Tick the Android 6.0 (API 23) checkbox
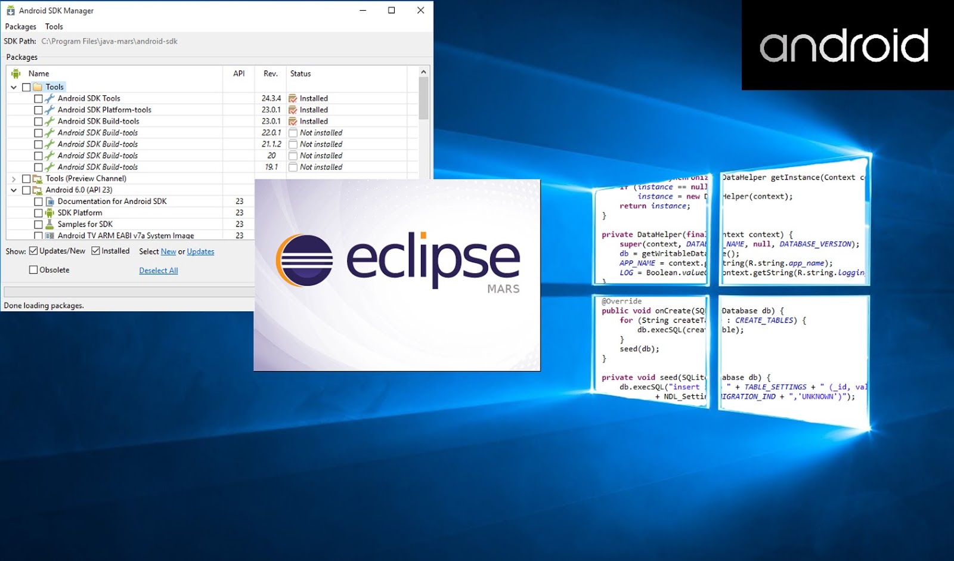Viewport: 954px width, 561px height. (x=26, y=190)
